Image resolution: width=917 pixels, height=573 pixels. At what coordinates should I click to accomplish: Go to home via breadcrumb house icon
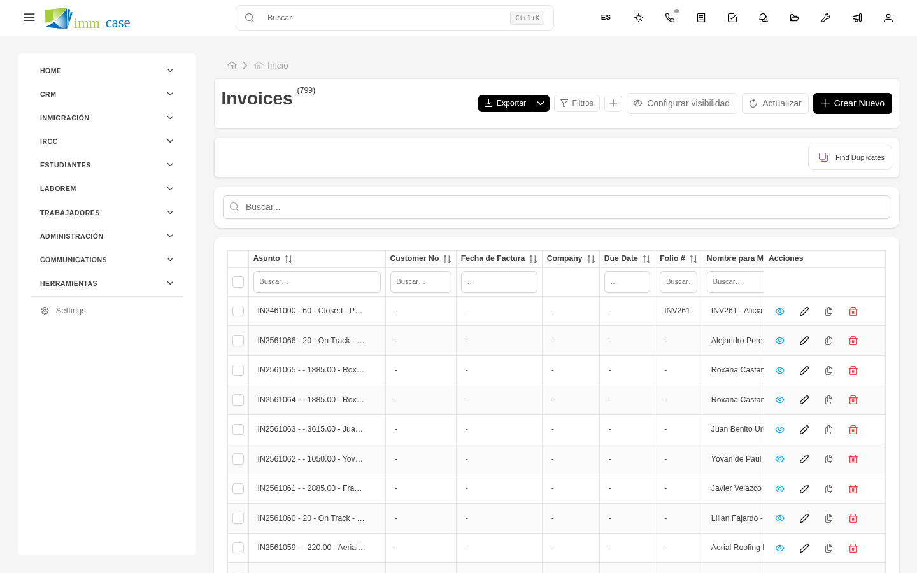232,66
